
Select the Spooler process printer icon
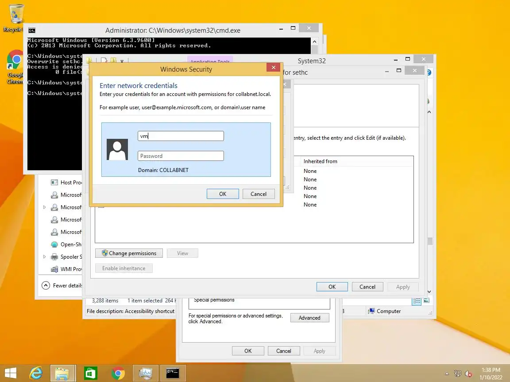coord(54,256)
